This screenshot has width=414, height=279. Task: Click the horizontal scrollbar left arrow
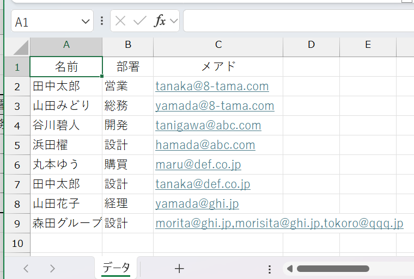(x=290, y=269)
